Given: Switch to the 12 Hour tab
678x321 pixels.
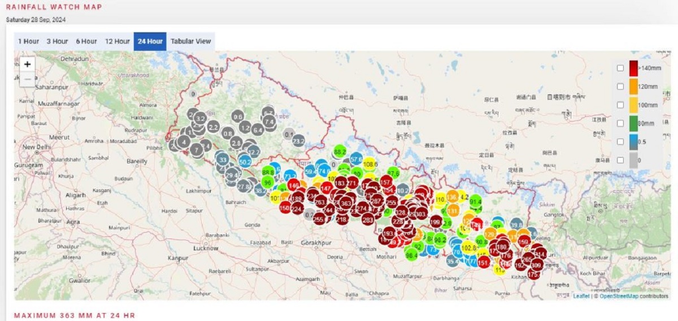Looking at the screenshot, I should 118,41.
